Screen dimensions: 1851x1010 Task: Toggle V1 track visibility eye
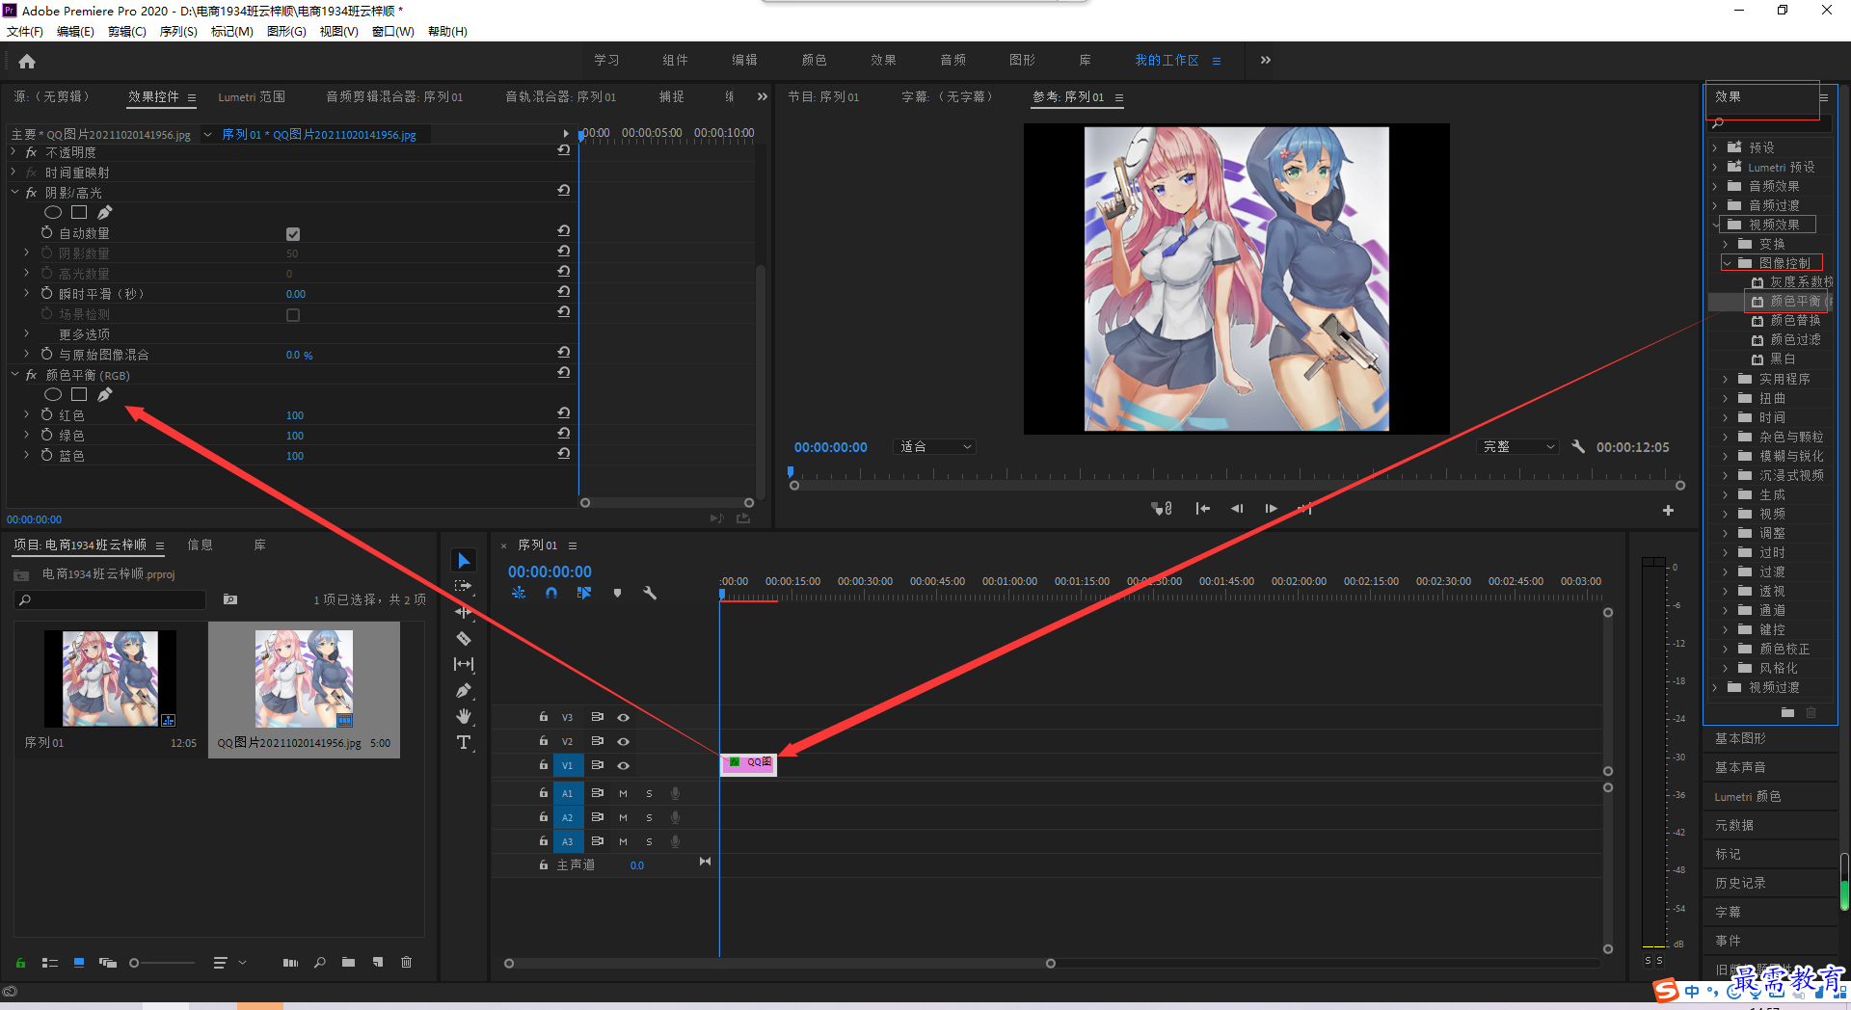pos(624,765)
